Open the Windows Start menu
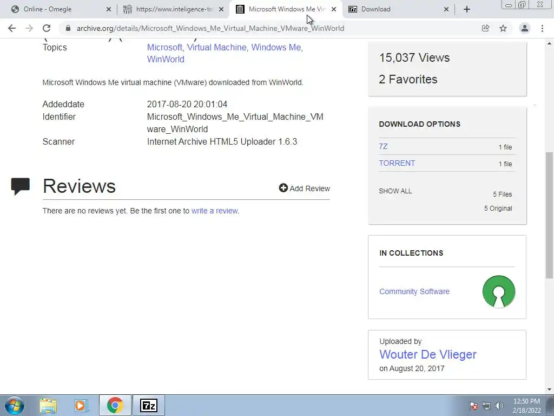Image resolution: width=554 pixels, height=416 pixels. tap(15, 405)
